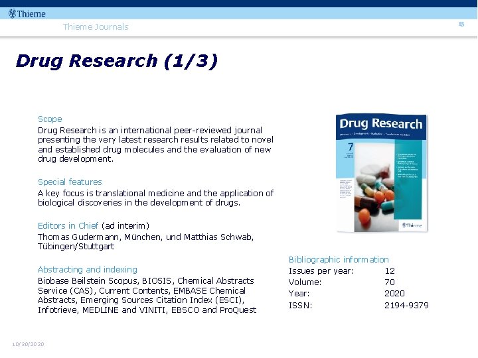Click the line starting 'Biobase Beilstein Scopus'
Viewport: 478px width, 358px height.
145,280
